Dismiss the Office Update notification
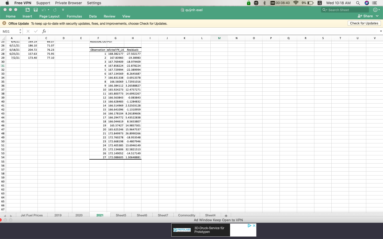 4,23
